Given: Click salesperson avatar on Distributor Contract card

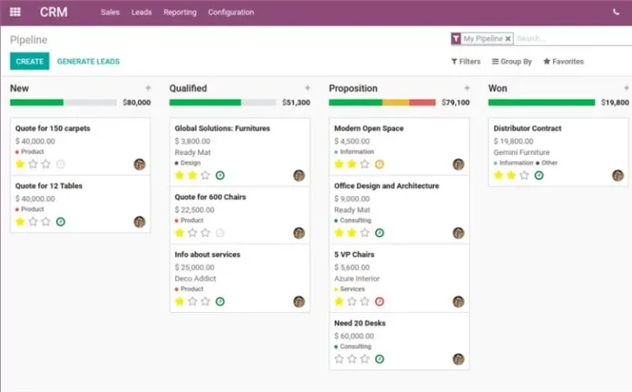Looking at the screenshot, I should (x=617, y=175).
